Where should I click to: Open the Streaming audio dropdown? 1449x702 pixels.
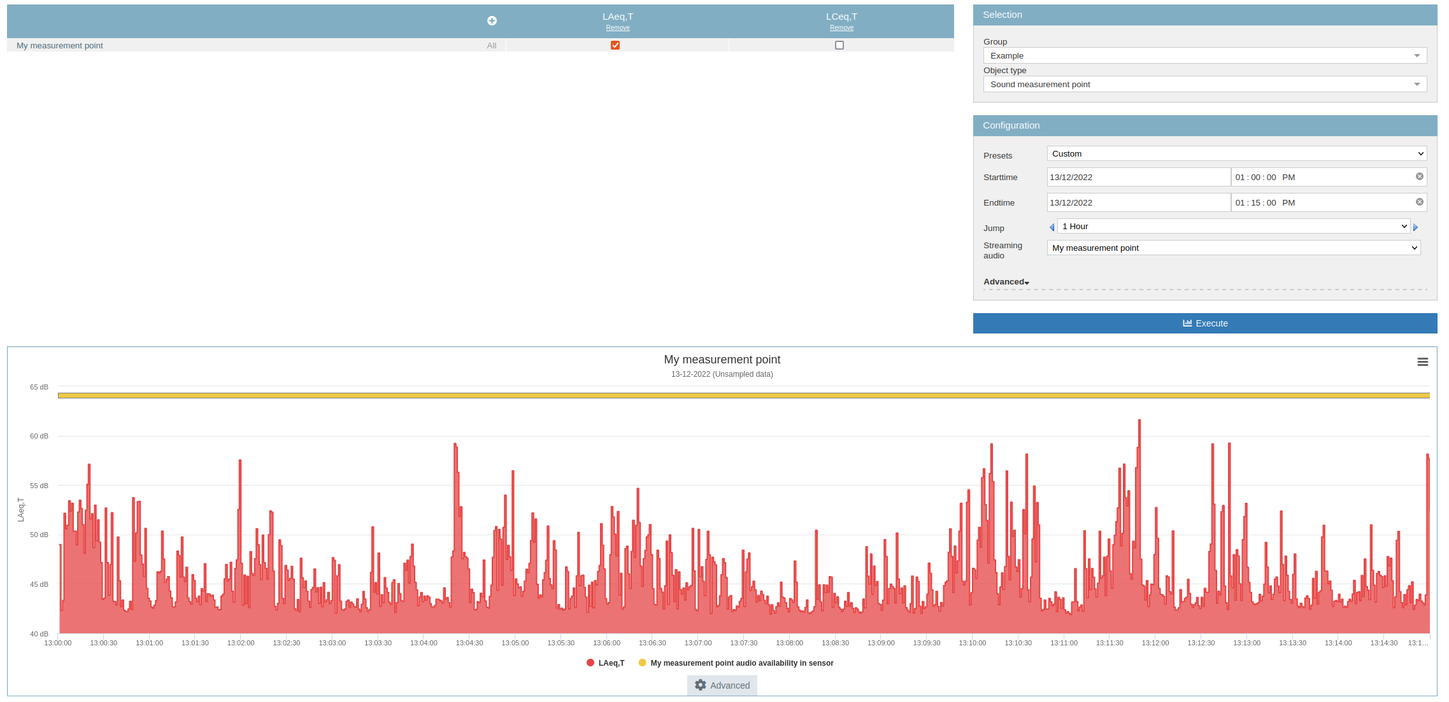1234,248
